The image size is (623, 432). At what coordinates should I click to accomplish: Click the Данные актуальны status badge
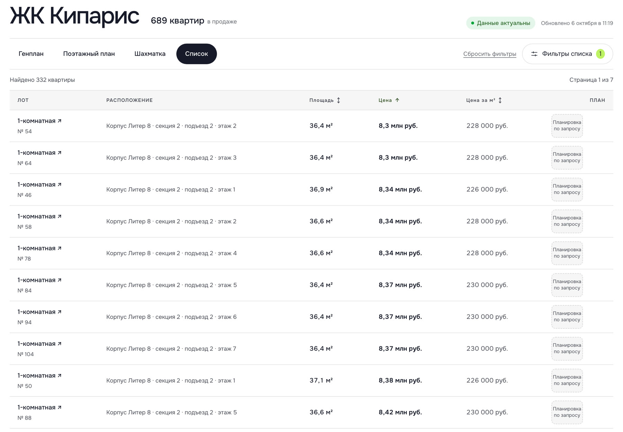[500, 23]
